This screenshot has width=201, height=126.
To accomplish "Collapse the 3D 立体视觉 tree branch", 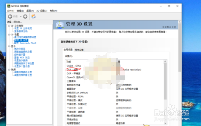I will point(9,26).
